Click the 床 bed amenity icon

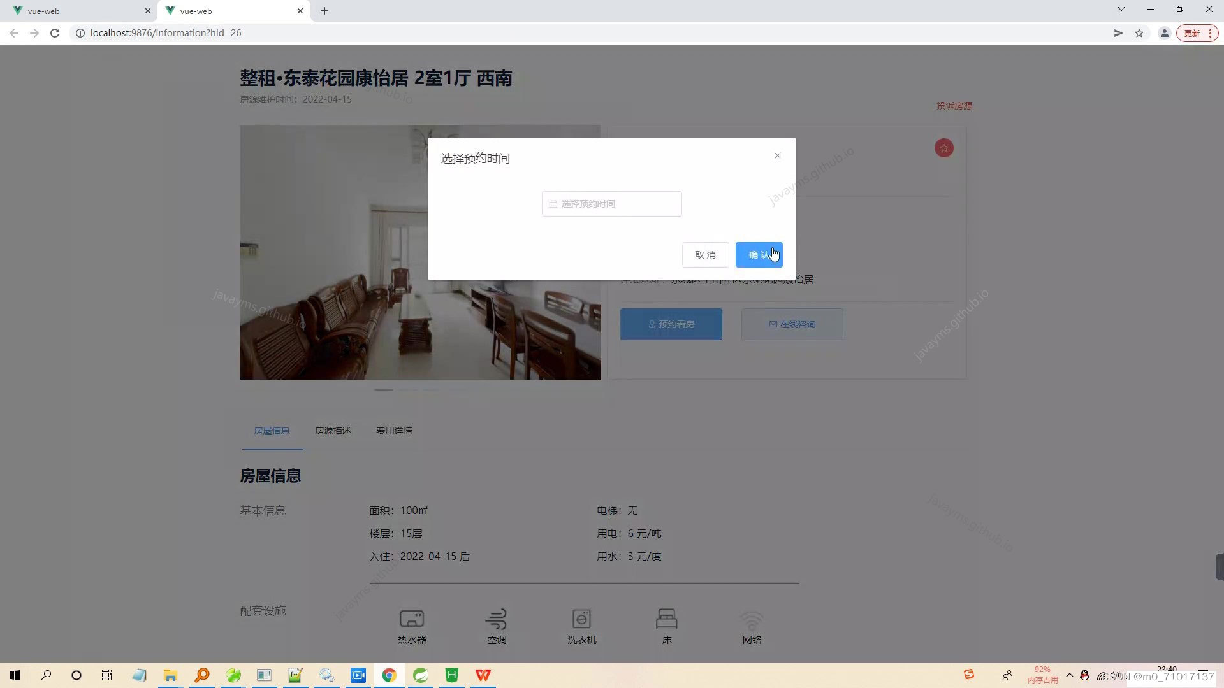[x=667, y=618]
